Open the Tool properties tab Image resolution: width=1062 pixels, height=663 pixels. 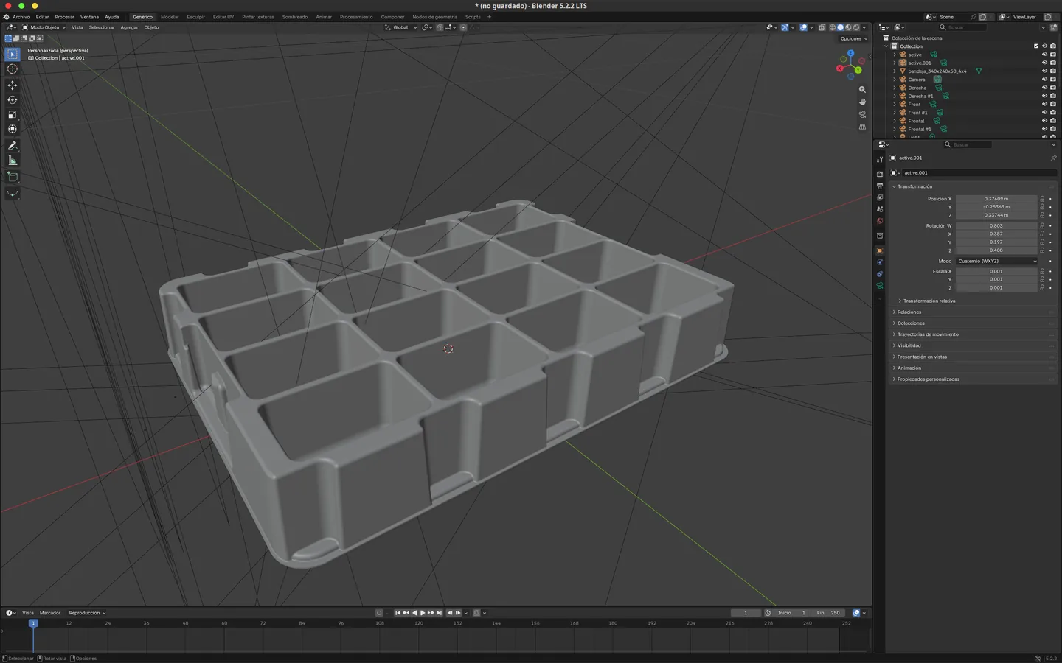click(879, 159)
